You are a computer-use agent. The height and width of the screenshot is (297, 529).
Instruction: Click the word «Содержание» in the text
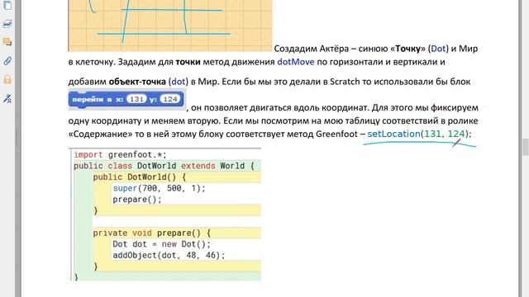(101, 134)
